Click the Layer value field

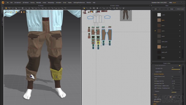(176, 79)
